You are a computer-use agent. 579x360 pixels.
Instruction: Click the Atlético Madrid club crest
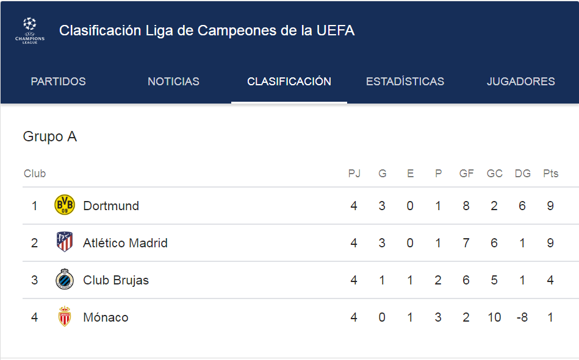point(65,242)
